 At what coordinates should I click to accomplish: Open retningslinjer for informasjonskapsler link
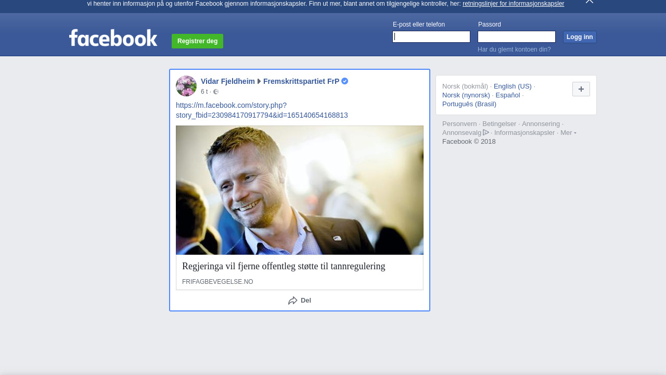[x=513, y=4]
